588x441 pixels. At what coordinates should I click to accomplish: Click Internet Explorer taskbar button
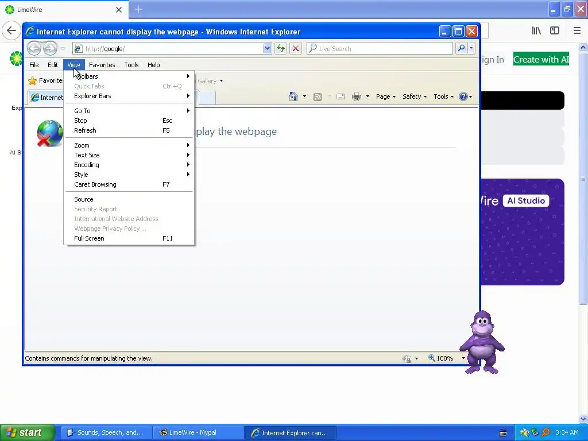click(x=291, y=433)
